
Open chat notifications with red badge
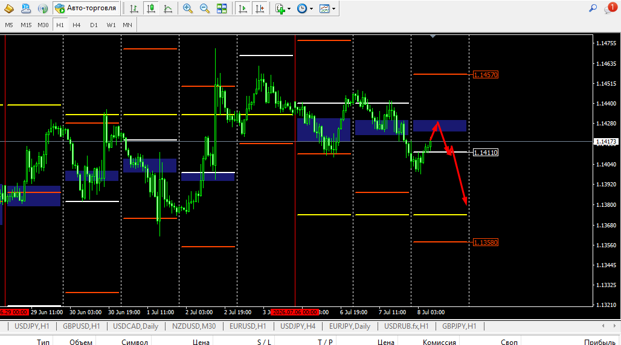[x=610, y=8]
